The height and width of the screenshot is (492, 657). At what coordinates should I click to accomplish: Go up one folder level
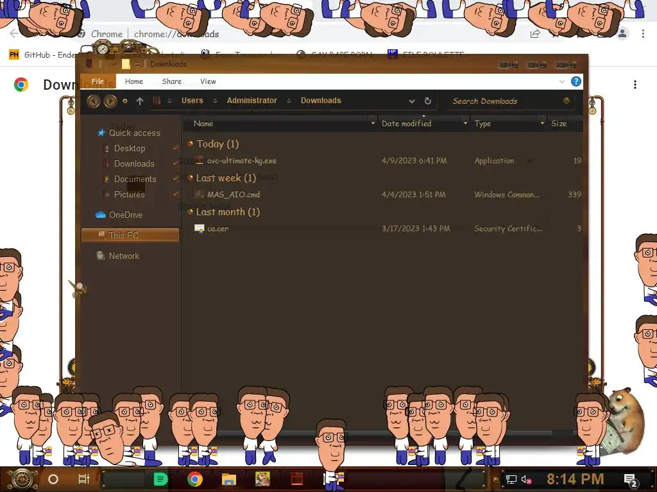(140, 101)
